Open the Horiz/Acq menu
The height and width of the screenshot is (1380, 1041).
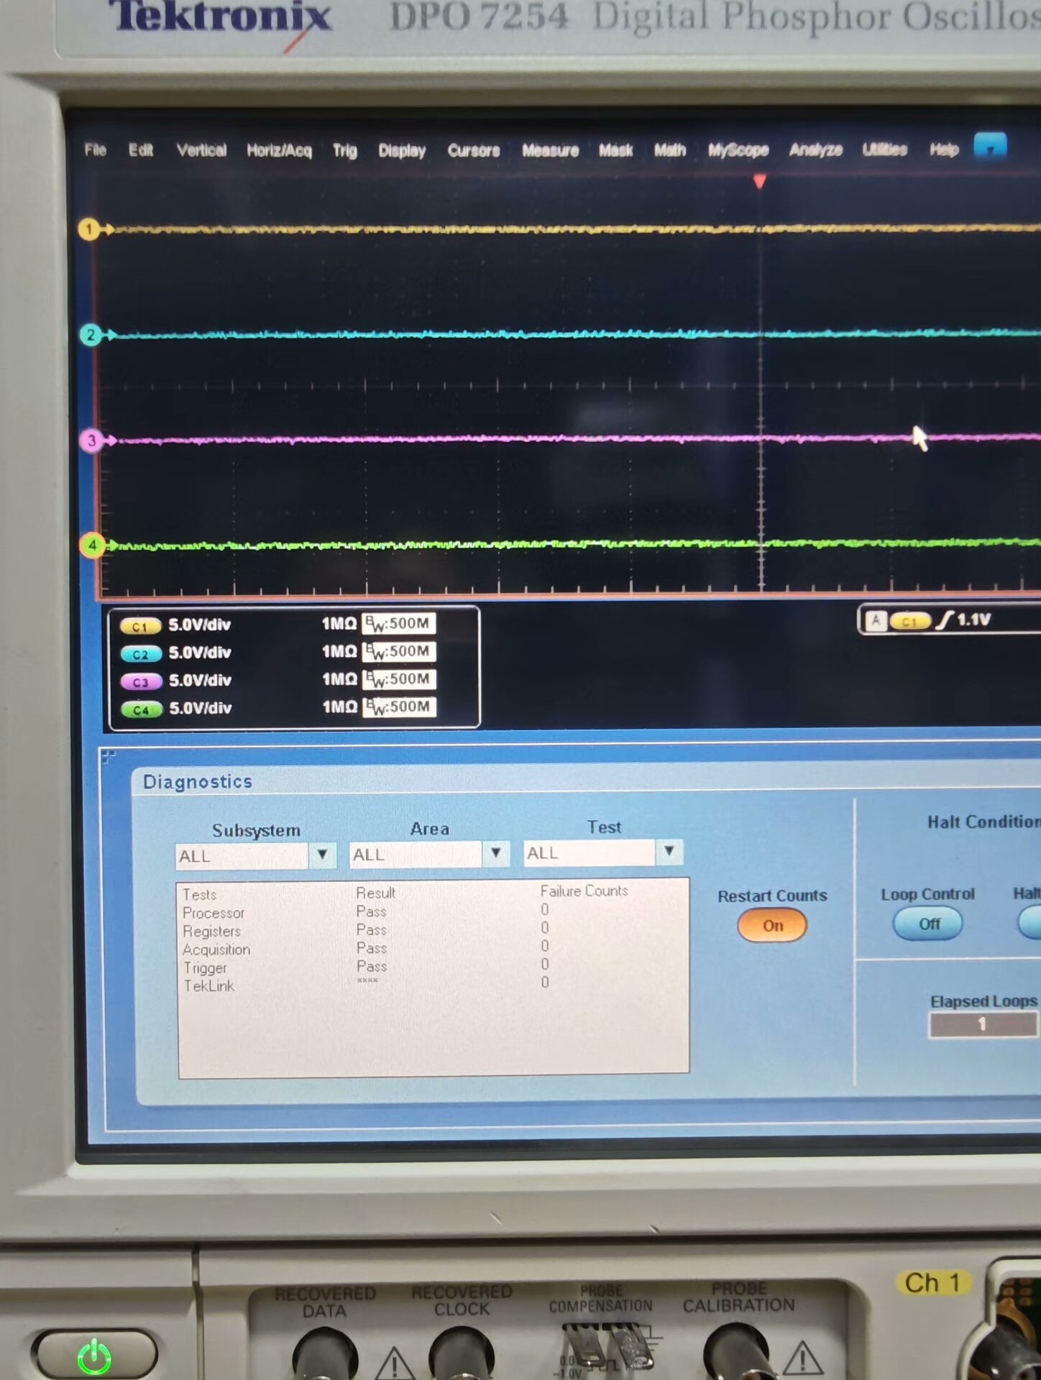tap(279, 150)
